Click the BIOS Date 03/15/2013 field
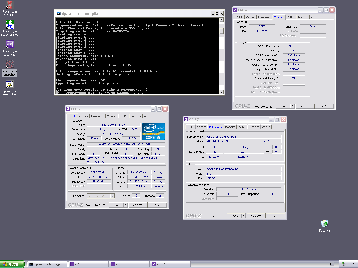This screenshot has height=268, width=358. click(x=244, y=178)
